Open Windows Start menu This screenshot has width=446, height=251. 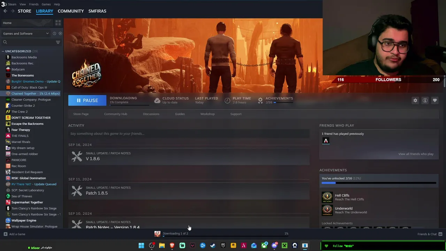[141, 245]
